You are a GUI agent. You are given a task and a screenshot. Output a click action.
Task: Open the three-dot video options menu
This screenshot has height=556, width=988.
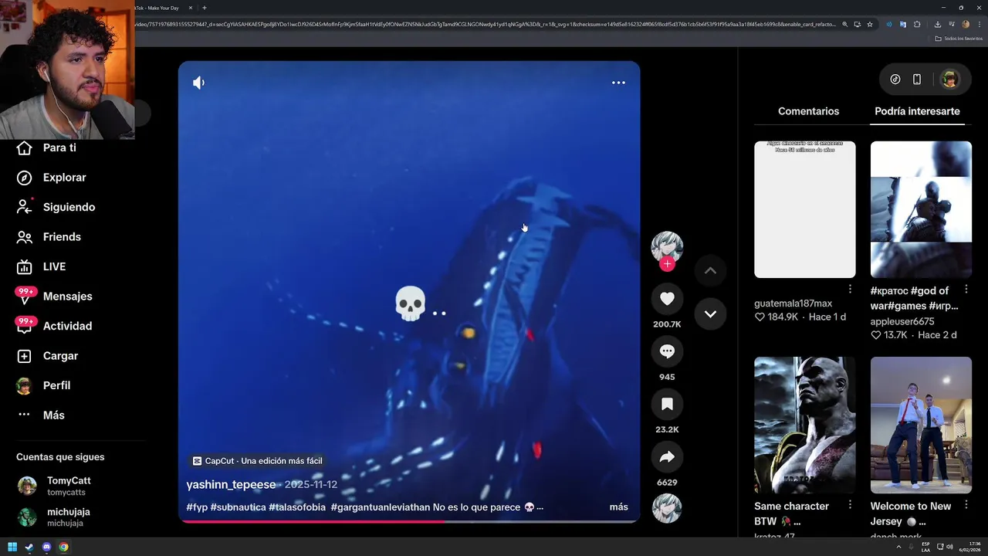coord(618,83)
